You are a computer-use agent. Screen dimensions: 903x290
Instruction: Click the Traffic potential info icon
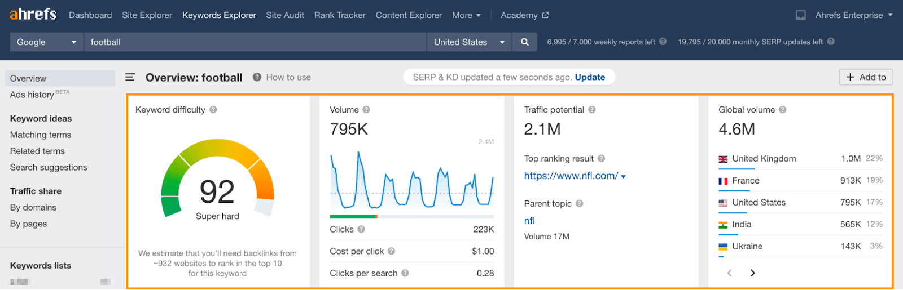(592, 110)
